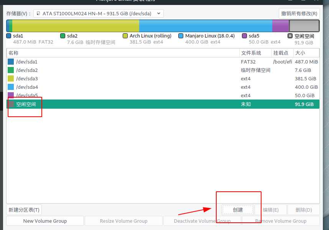Select the /dev/sda1 partition row
The height and width of the screenshot is (230, 329).
click(x=163, y=62)
